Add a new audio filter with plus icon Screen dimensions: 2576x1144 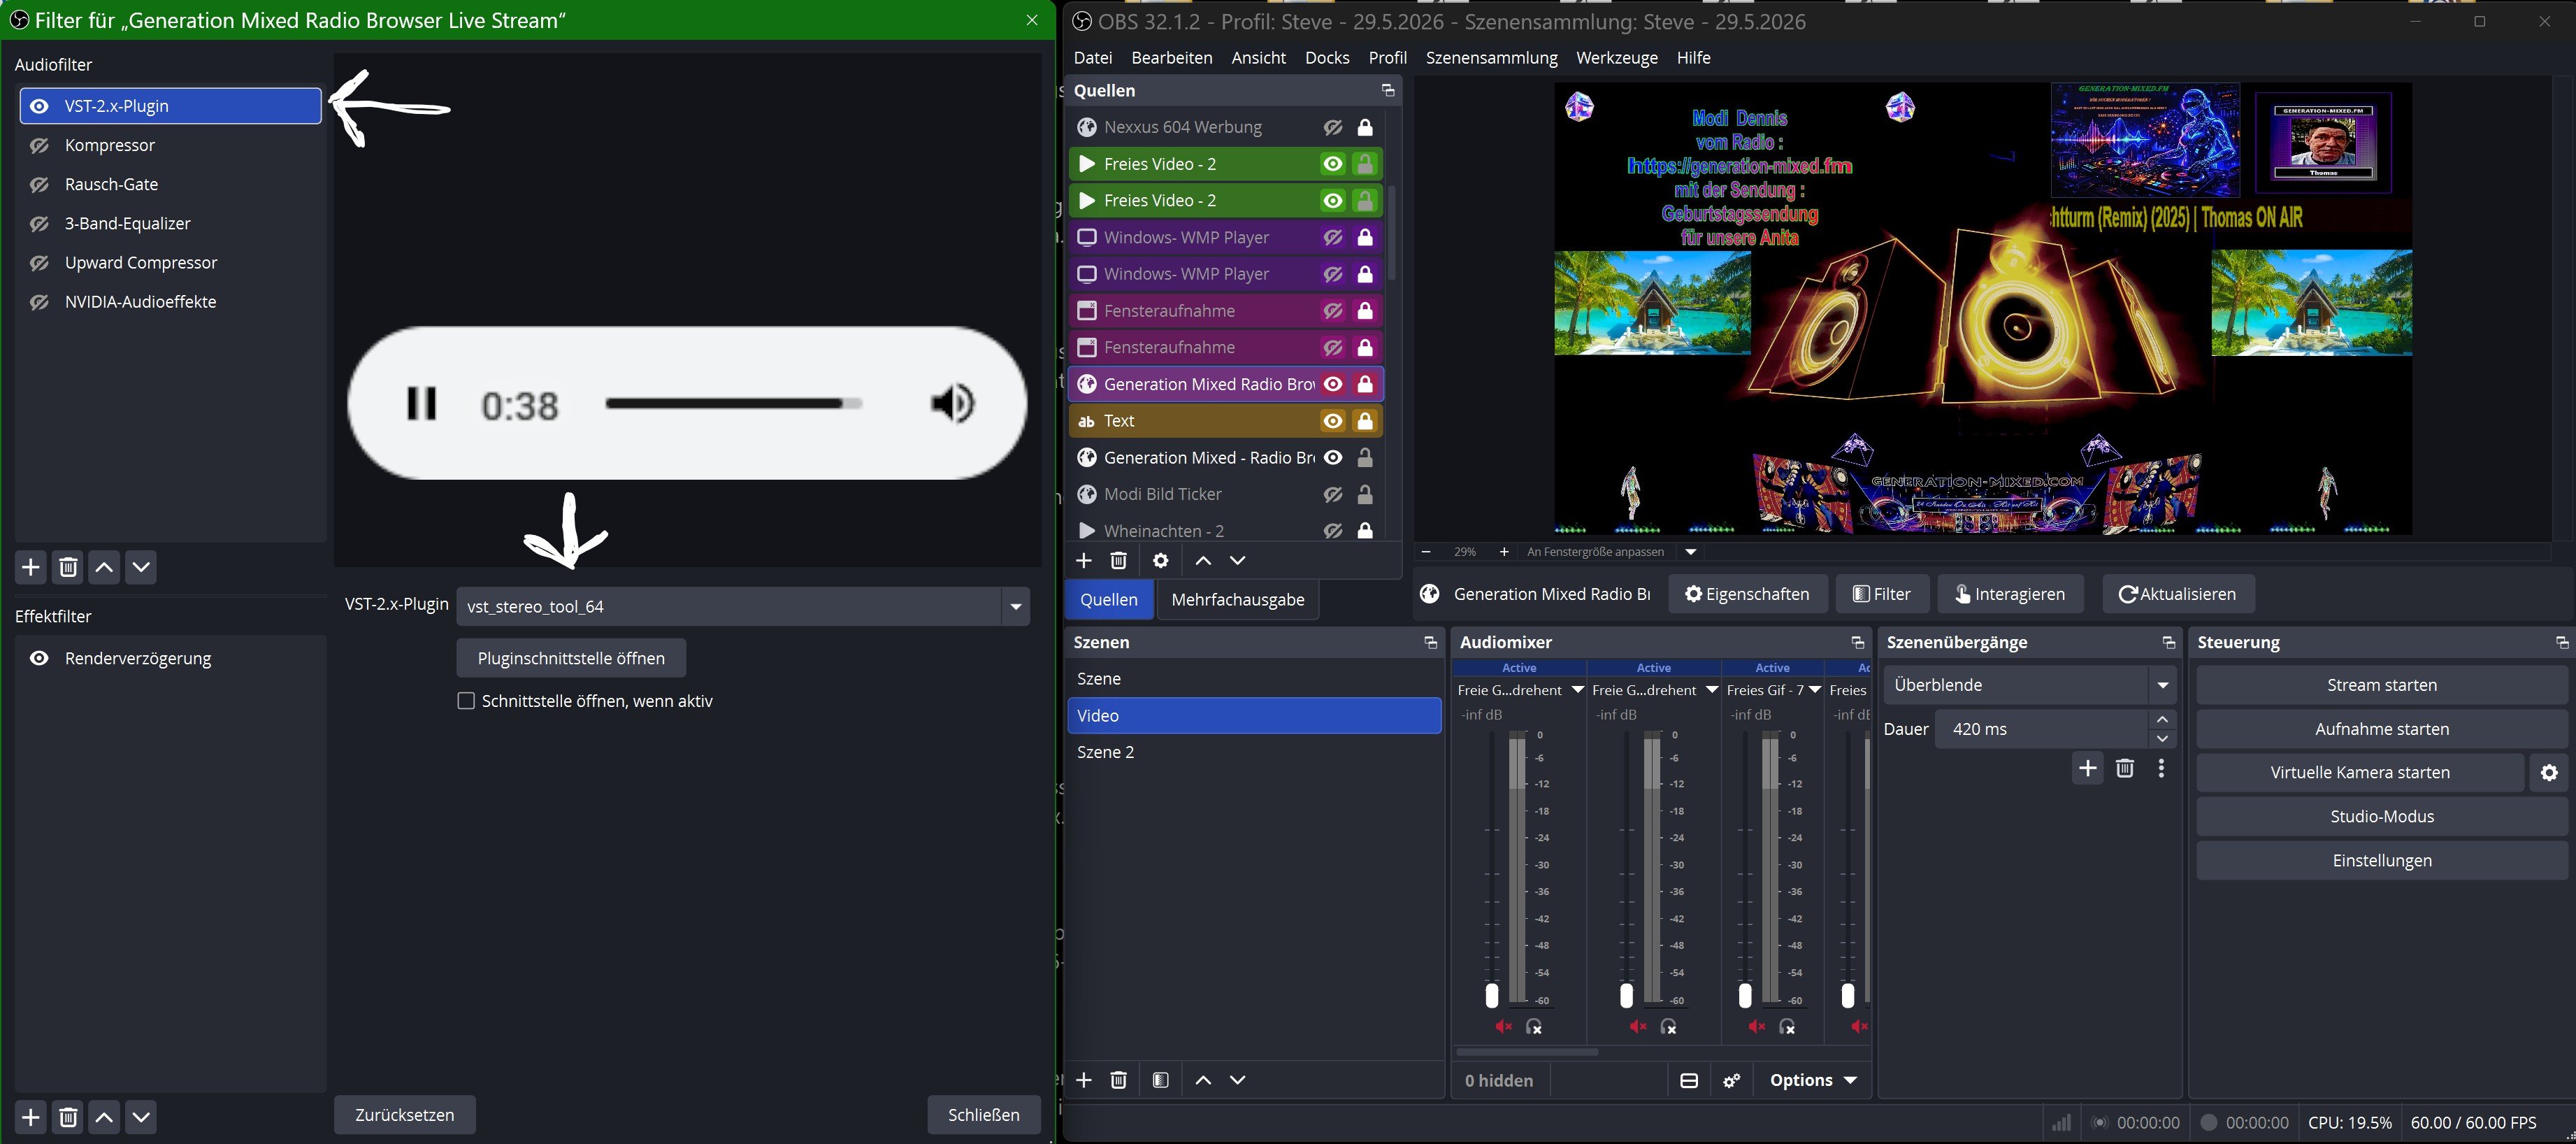(x=31, y=567)
